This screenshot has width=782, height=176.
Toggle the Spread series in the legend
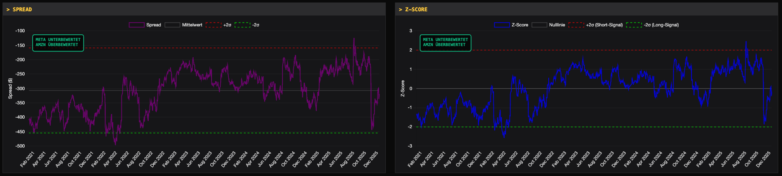[x=145, y=25]
